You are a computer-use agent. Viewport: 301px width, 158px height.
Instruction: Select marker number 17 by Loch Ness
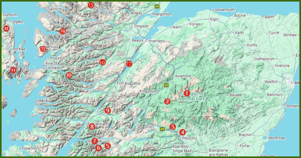[129, 64]
